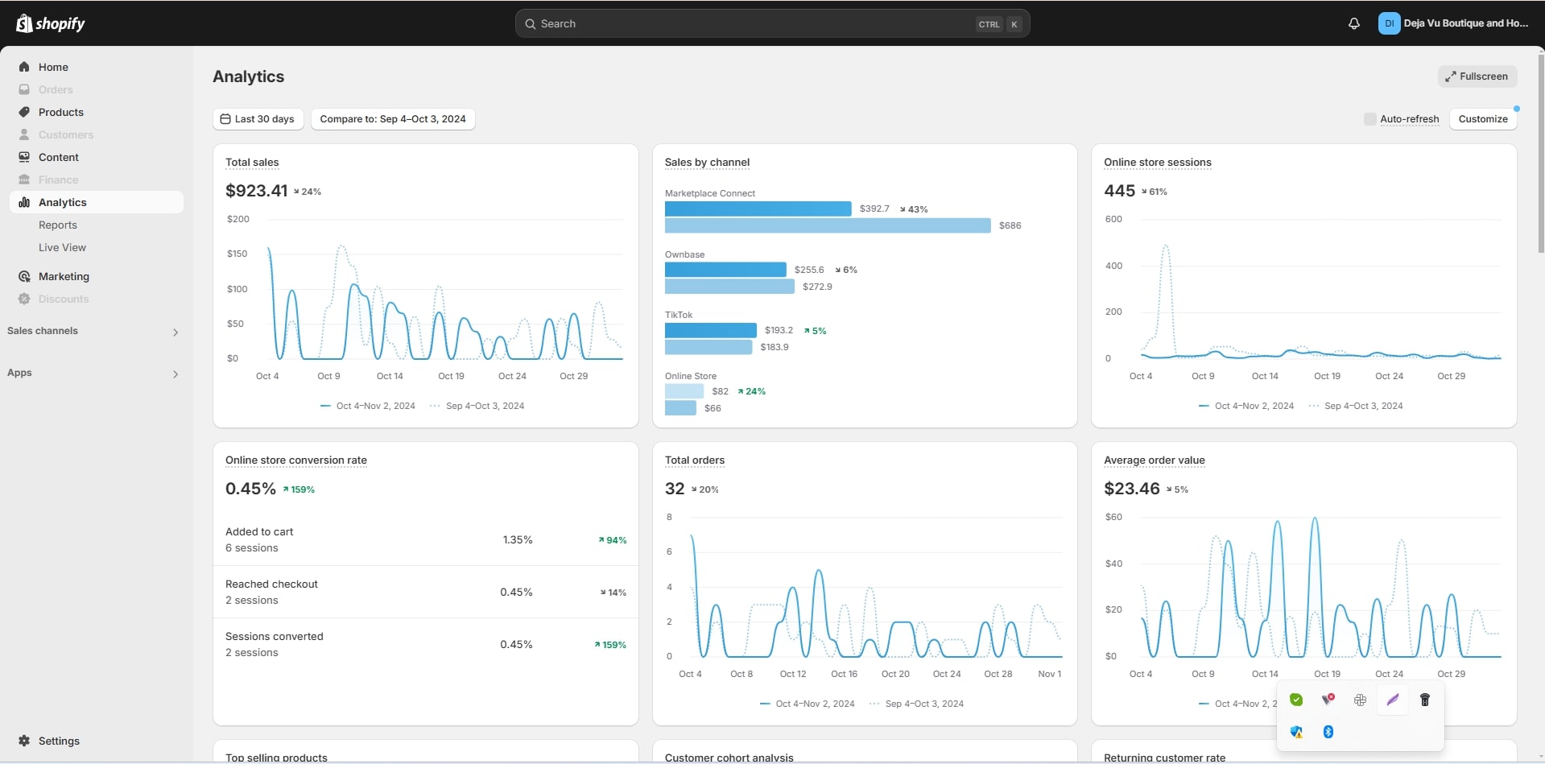
Task: Click the Shopify logo in header
Action: pos(51,23)
